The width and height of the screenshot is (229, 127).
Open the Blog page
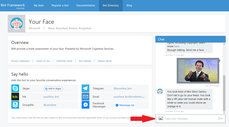click(129, 5)
